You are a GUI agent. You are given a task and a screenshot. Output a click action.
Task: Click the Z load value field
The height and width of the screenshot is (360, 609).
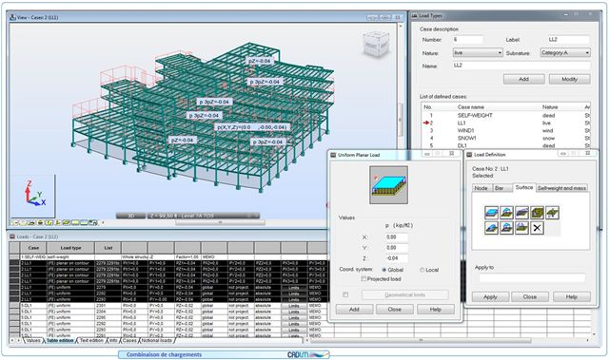(x=396, y=257)
